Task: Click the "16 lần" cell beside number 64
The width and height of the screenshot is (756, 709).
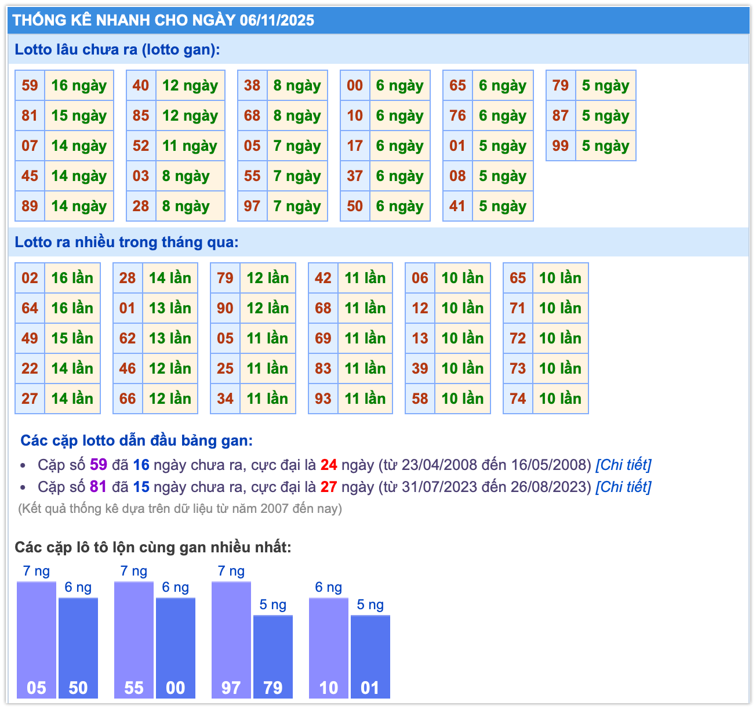Action: [x=72, y=308]
